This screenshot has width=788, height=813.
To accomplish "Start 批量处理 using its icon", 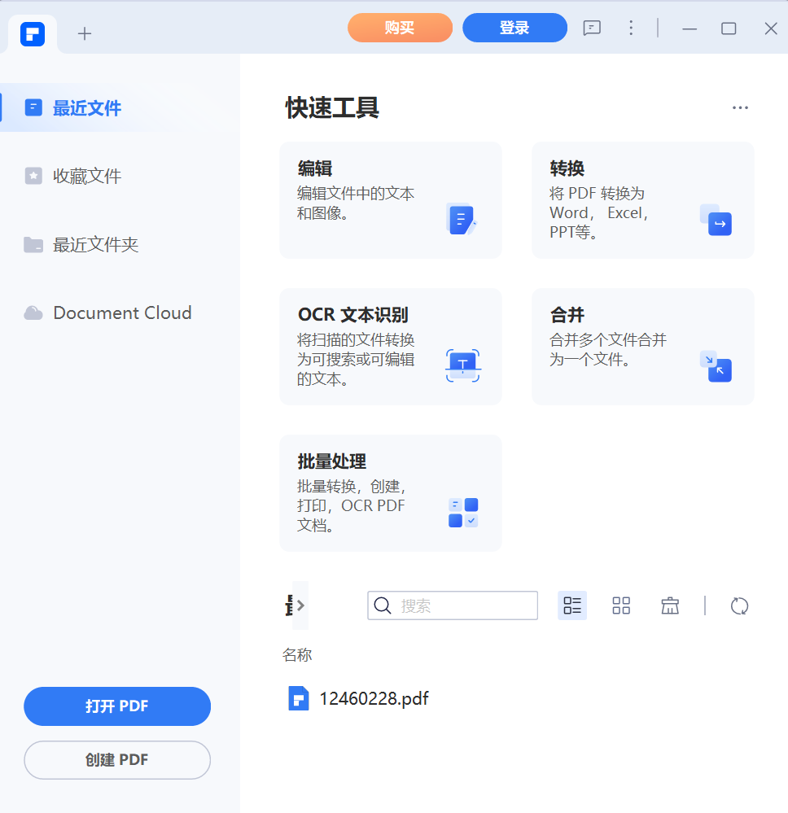I will click(462, 513).
